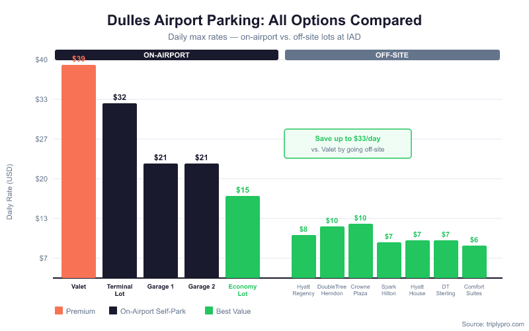
Task: Select the Terminal Lot bar
Action: coord(120,190)
